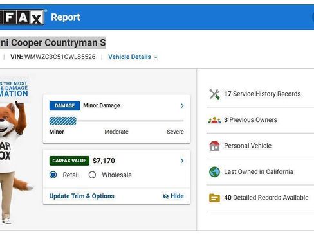Viewport: 314px width, 235px height.
Task: Click the blue DAMAGE badge
Action: (64, 105)
